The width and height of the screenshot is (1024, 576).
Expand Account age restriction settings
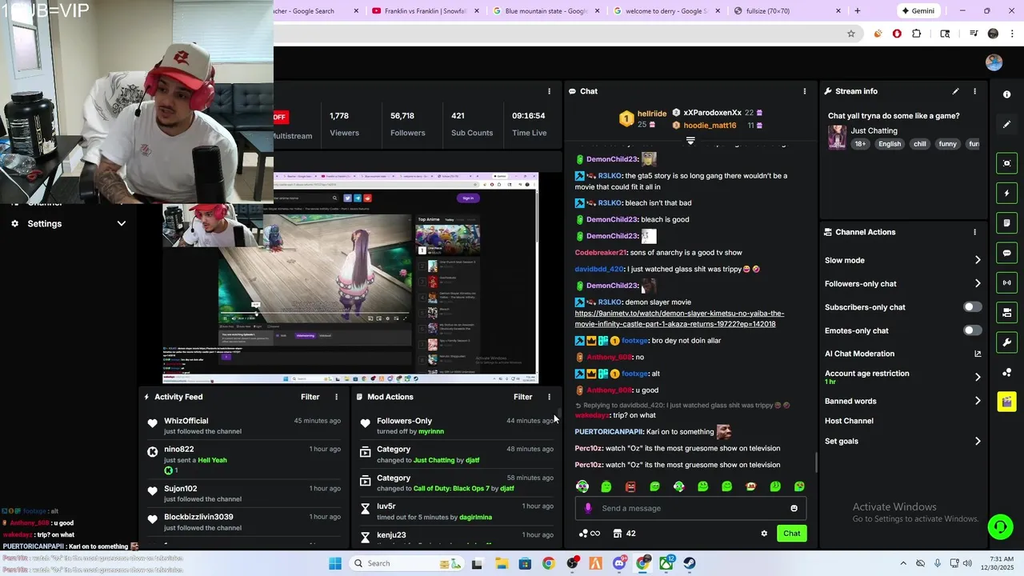pos(978,377)
